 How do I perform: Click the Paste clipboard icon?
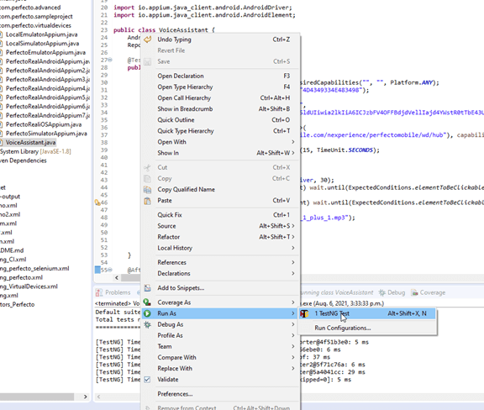[148, 201]
